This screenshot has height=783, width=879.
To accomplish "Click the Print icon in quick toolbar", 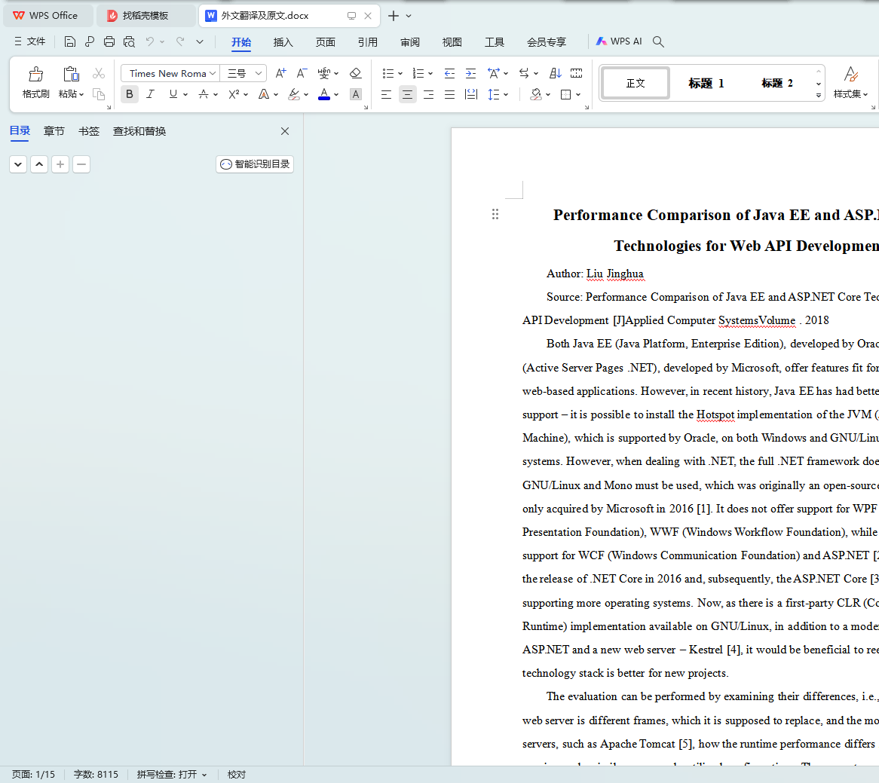I will [x=109, y=41].
